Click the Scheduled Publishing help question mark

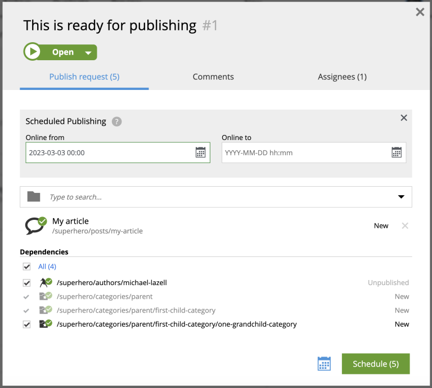pyautogui.click(x=116, y=121)
